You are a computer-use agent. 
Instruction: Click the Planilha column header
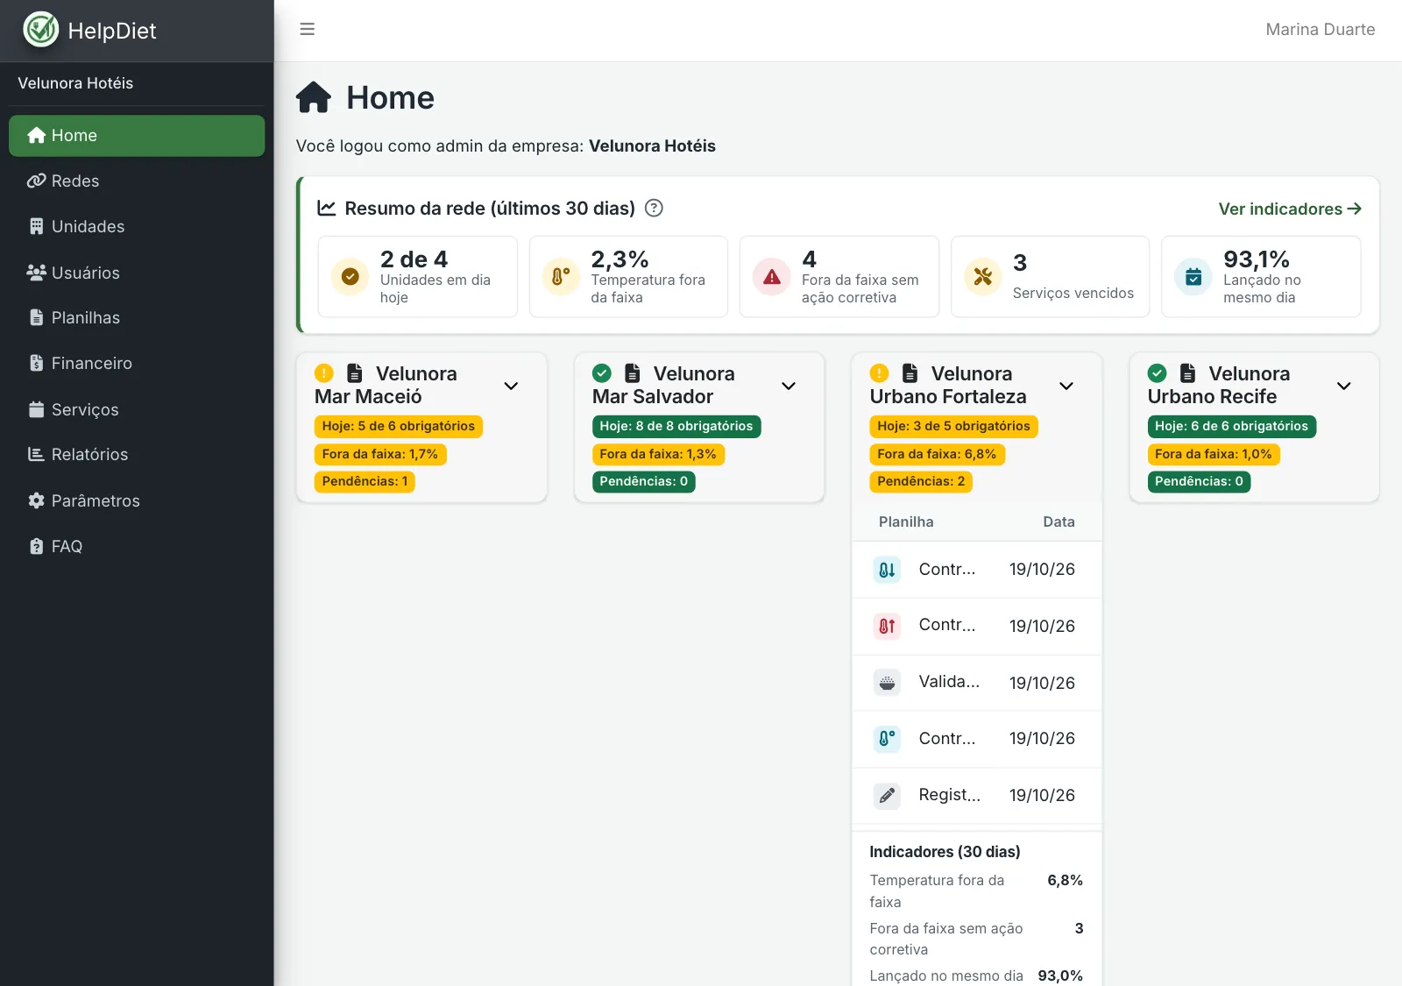coord(906,521)
